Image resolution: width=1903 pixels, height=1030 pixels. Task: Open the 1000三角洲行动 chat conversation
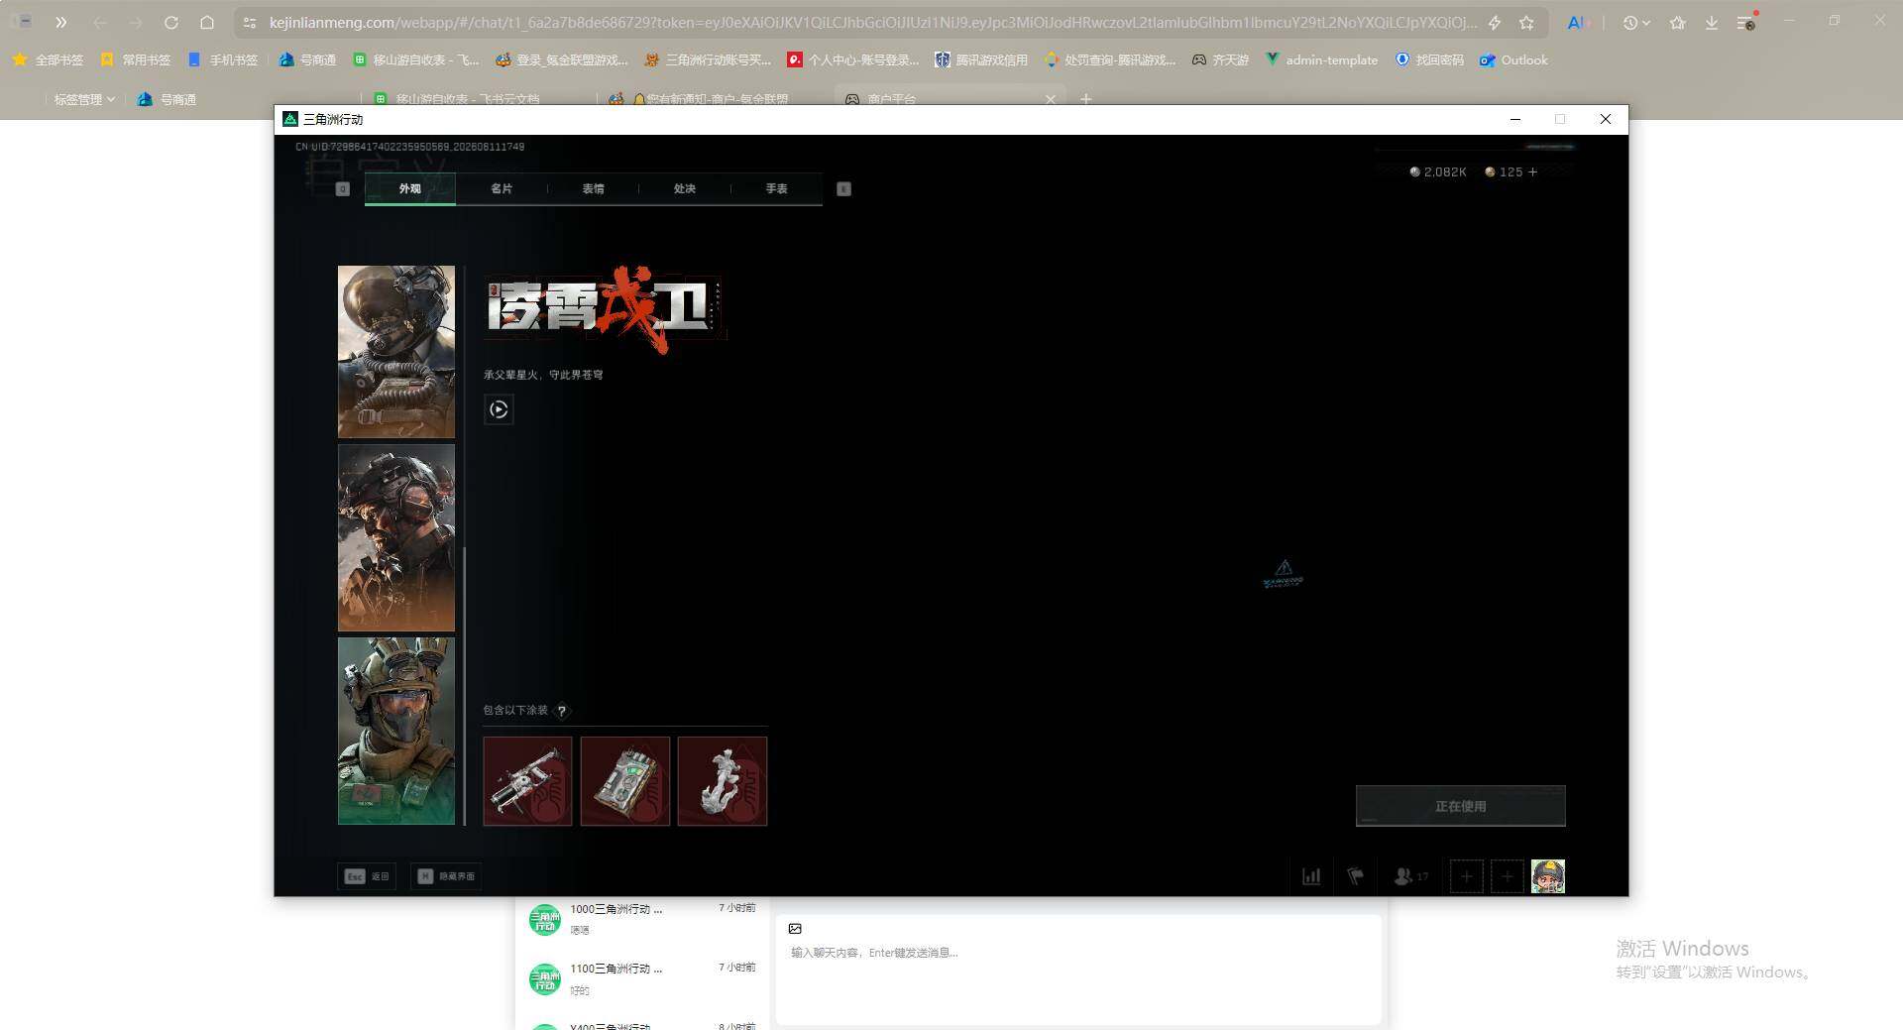(642, 919)
